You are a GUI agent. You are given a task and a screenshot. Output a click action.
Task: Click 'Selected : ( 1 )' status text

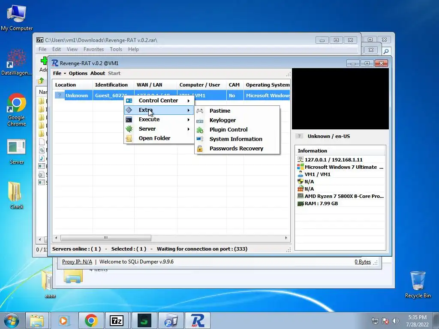pyautogui.click(x=129, y=249)
